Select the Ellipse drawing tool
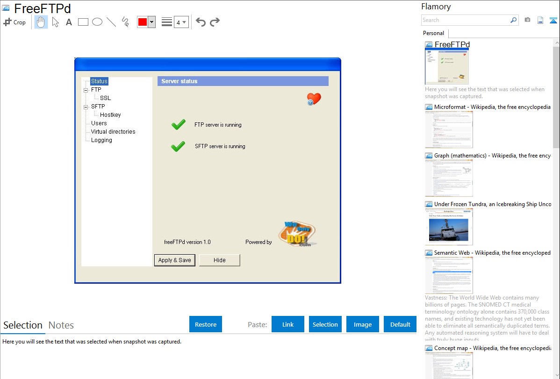Screen dimensions: 560x379 97,22
